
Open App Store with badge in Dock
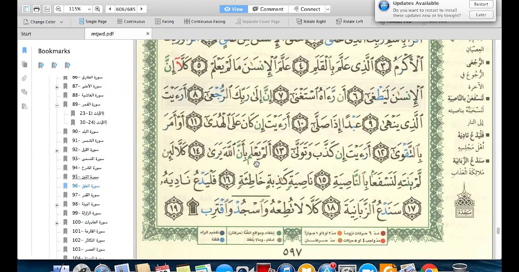327,268
